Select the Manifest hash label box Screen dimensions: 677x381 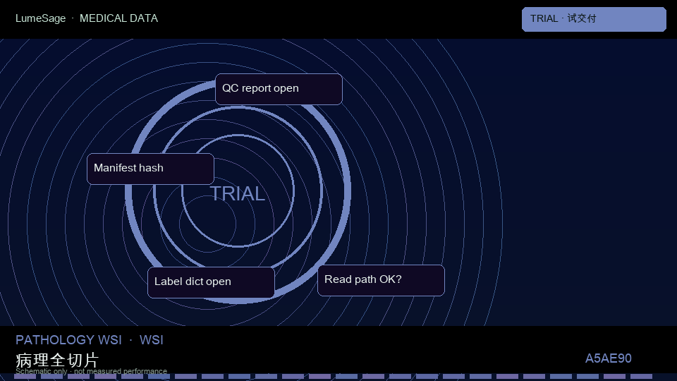tap(150, 169)
